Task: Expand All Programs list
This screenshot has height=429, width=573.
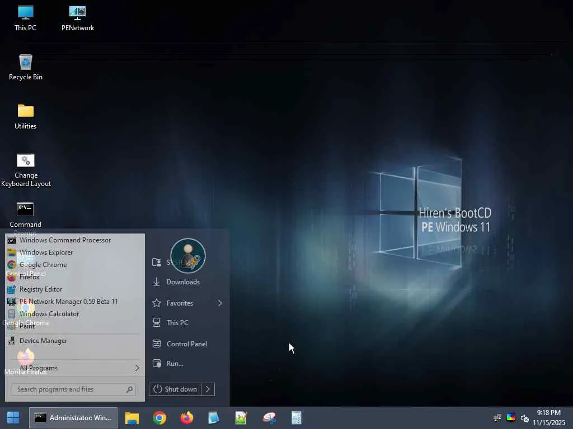Action: [x=74, y=368]
